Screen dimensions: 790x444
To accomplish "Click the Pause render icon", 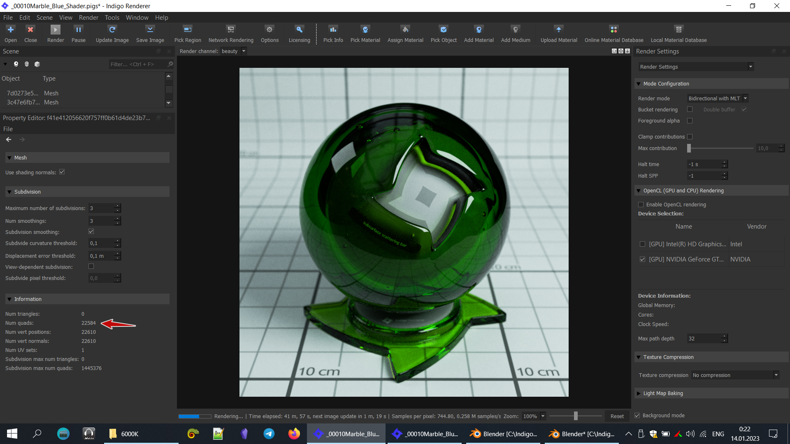I will click(78, 33).
